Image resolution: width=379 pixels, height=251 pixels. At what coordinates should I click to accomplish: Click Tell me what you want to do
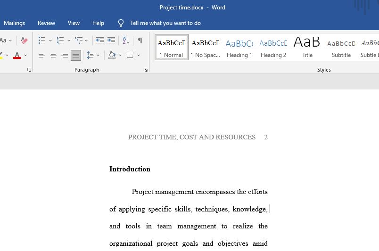point(165,23)
